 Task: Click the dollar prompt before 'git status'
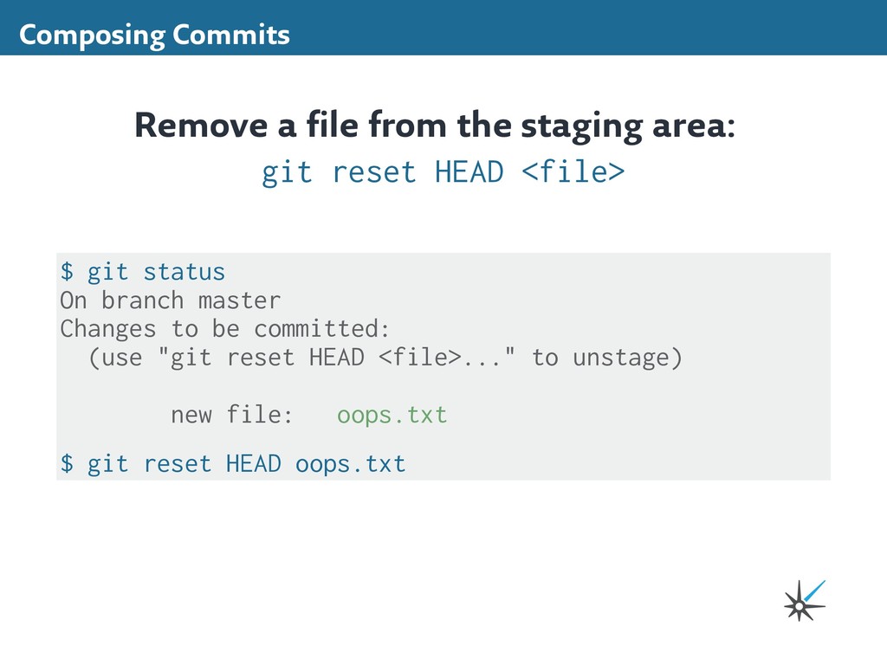[x=67, y=271]
